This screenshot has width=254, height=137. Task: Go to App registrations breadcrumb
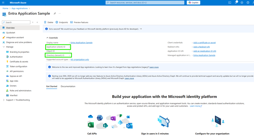tap(20, 8)
